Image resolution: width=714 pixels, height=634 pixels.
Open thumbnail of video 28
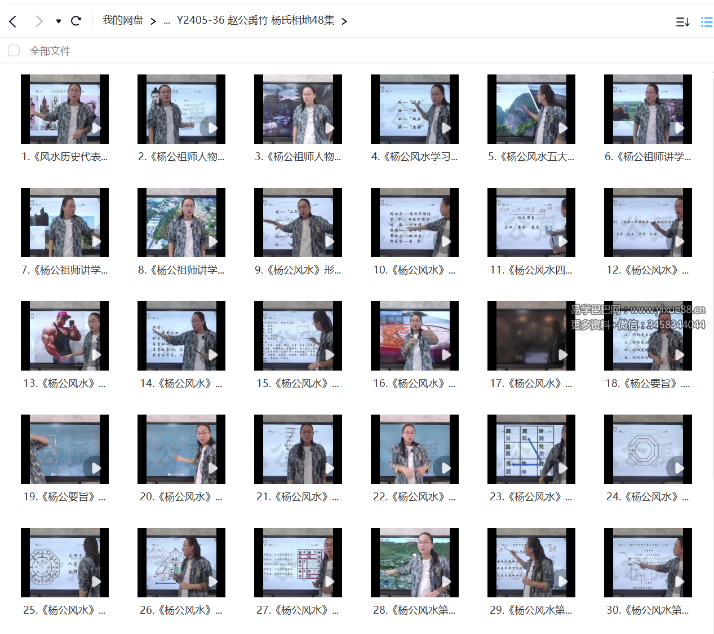414,562
